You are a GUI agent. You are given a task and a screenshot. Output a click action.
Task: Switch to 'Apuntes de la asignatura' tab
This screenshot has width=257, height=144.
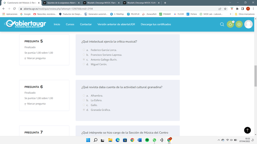(x=61, y=3)
